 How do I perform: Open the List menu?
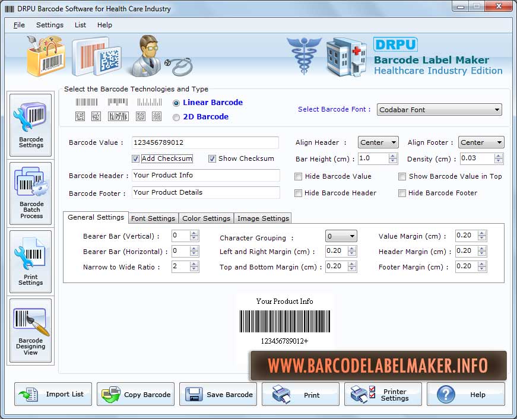click(80, 25)
